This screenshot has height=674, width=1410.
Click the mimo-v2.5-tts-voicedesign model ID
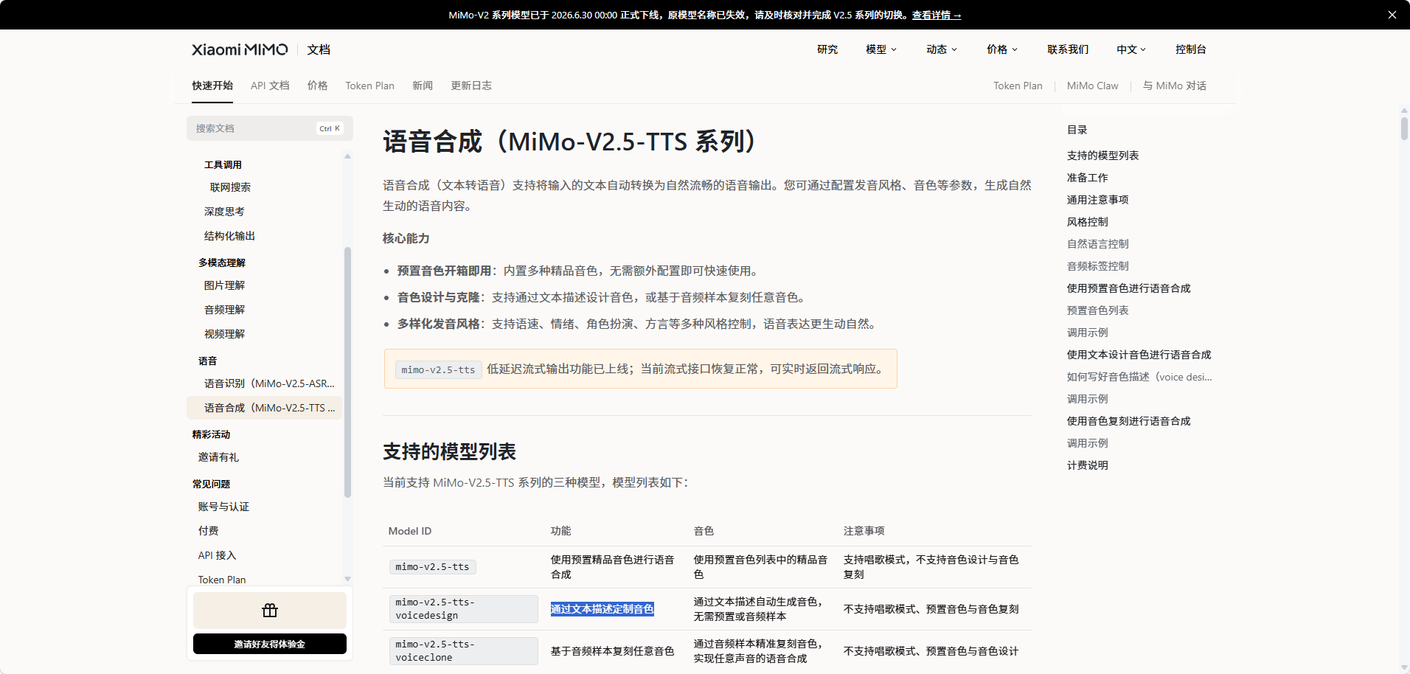(x=463, y=609)
